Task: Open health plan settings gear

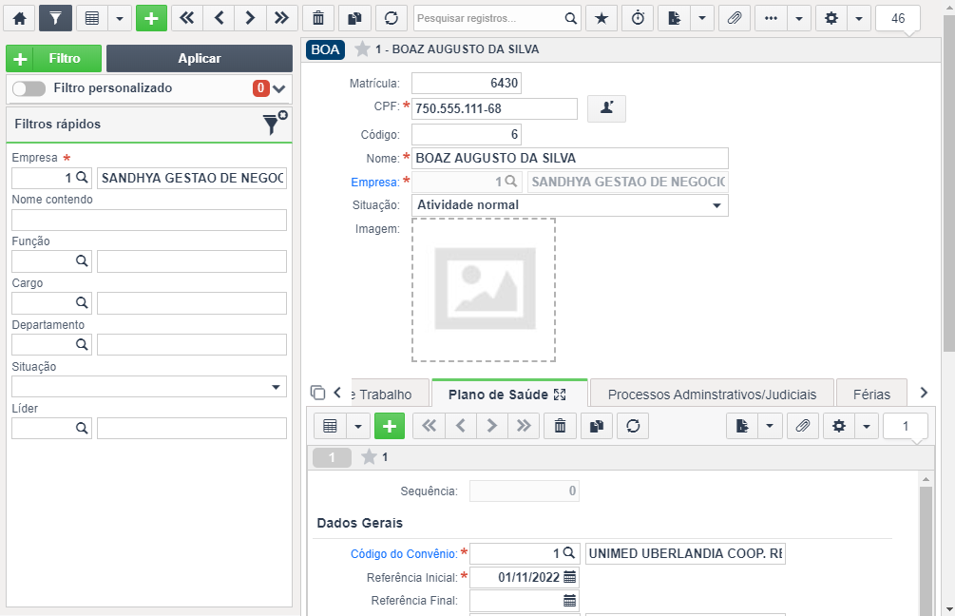Action: click(839, 426)
